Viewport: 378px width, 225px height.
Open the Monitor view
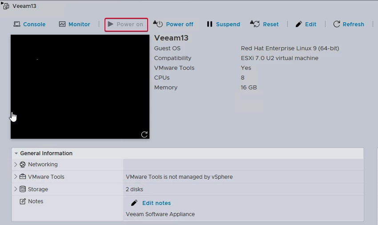coord(75,24)
